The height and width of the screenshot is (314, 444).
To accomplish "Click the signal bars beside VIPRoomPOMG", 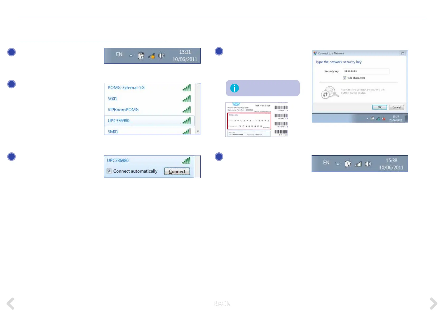I will (x=186, y=110).
